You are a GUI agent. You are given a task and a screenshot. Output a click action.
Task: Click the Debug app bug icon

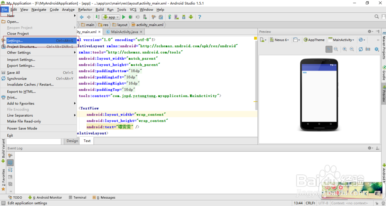tap(130, 17)
